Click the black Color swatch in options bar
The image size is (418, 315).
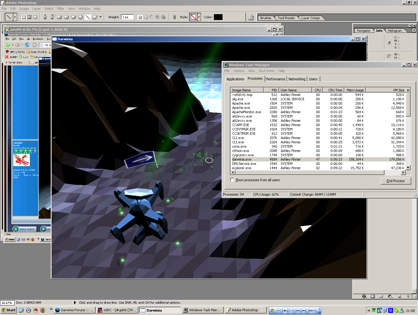point(218,17)
